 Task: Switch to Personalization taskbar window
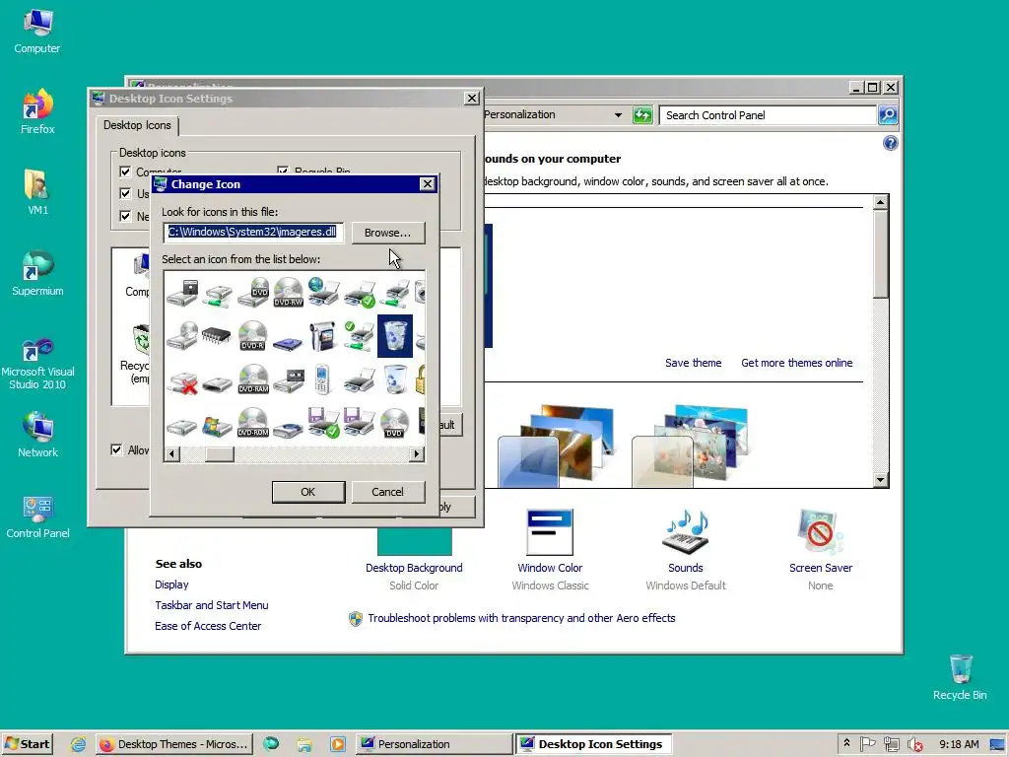(x=435, y=744)
